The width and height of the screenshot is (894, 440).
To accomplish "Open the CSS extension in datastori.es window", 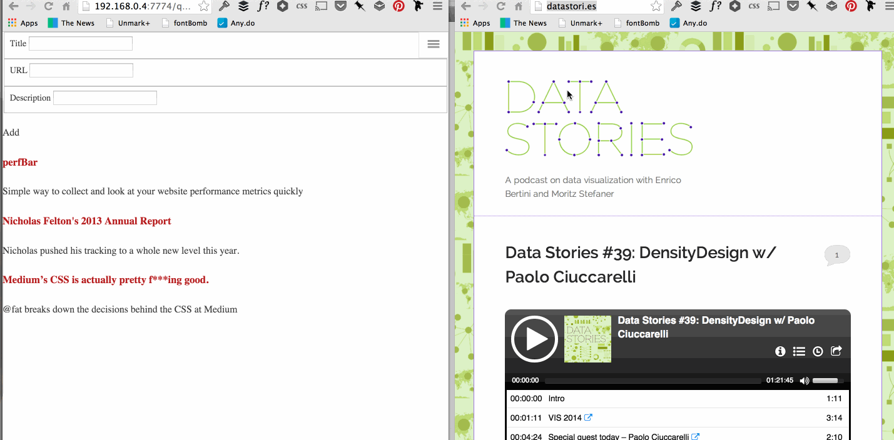I will point(754,6).
